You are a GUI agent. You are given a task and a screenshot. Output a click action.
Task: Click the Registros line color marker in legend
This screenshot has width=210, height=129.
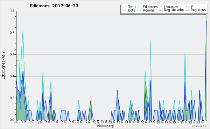(x=187, y=10)
